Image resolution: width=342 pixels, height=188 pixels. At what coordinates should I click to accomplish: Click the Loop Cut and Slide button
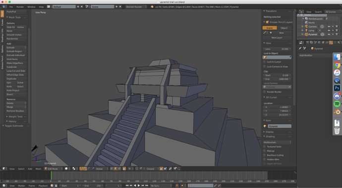(x=16, y=71)
